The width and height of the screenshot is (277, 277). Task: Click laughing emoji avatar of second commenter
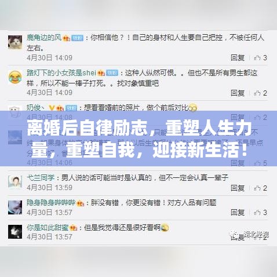coord(15,77)
